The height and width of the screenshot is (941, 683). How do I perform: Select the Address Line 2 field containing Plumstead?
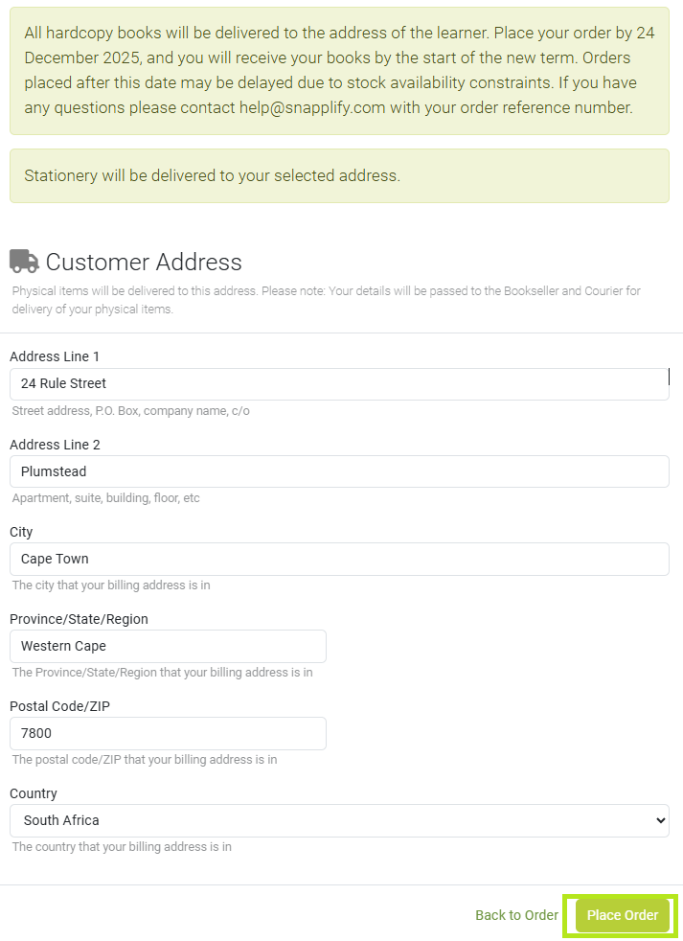pos(340,471)
